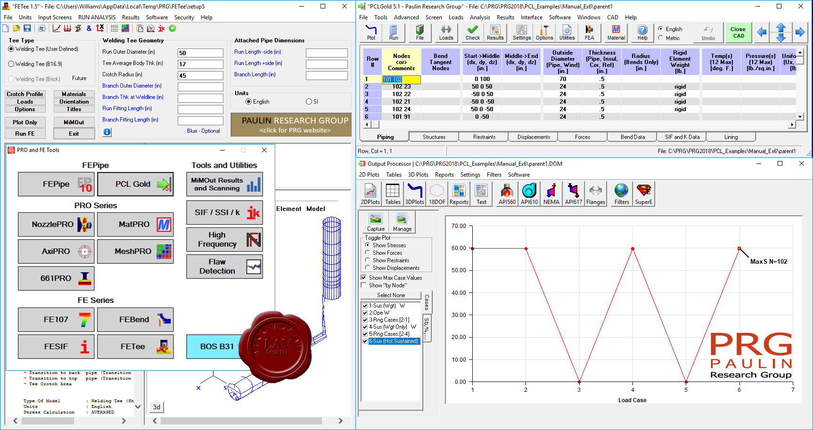
Task: Select Show Displacements toggle plot option
Action: [368, 268]
